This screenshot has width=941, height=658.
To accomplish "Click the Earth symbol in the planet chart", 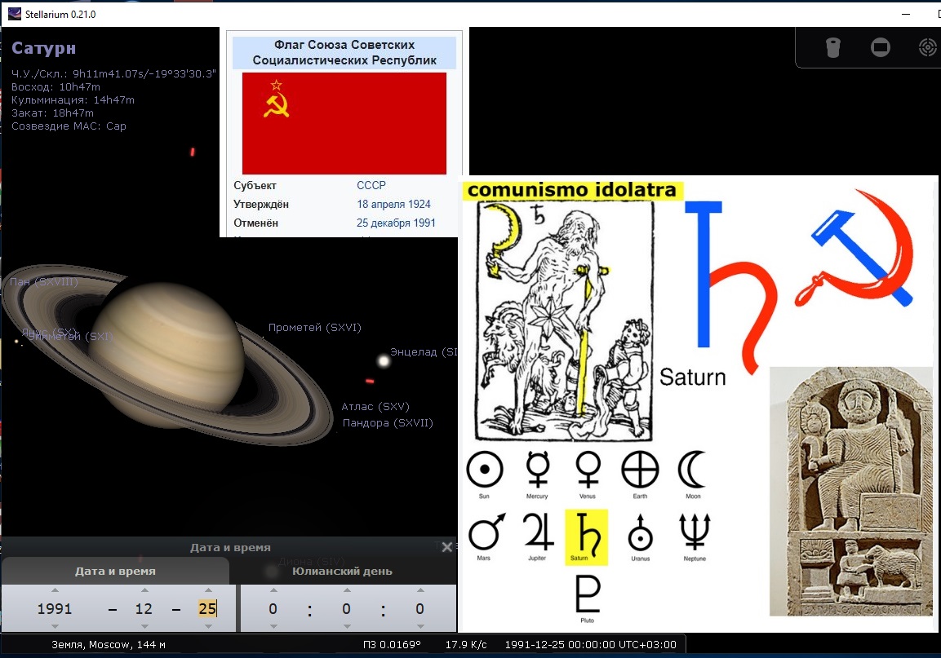I will tap(641, 470).
